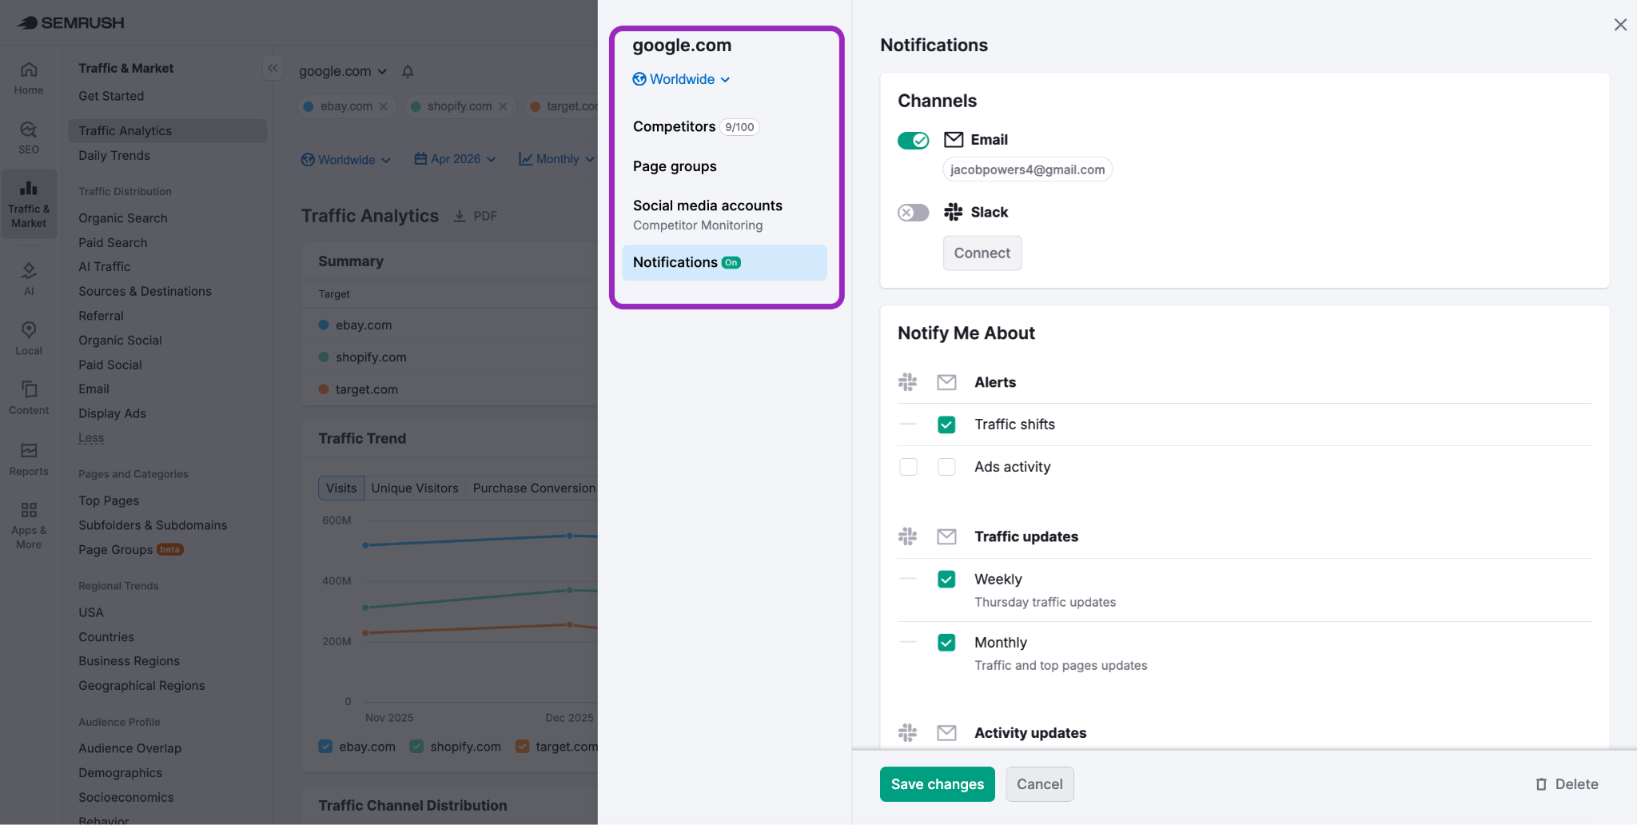Open Apps & More sidebar icon
This screenshot has height=825, width=1637.
pyautogui.click(x=29, y=524)
